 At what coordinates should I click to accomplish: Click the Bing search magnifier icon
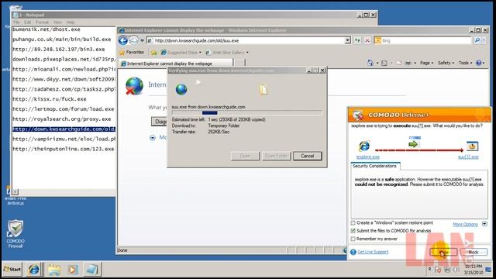[477, 40]
